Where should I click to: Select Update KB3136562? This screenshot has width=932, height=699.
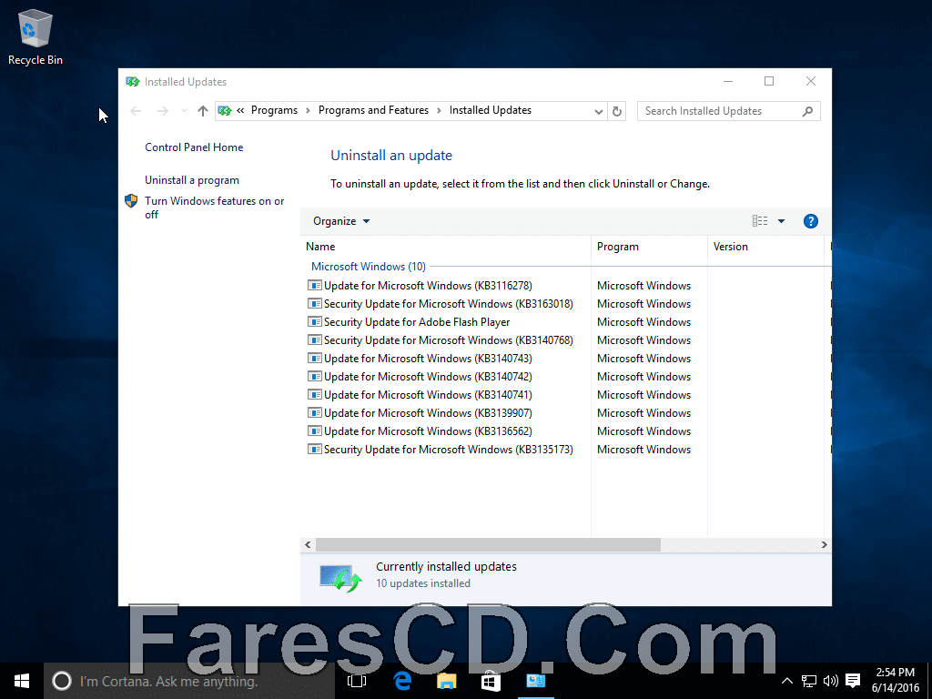428,431
